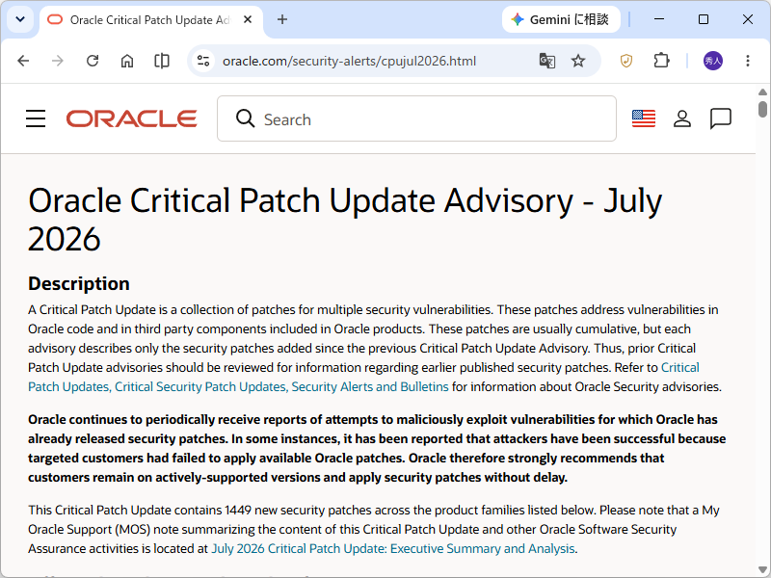Open a new browser tab
771x578 pixels.
click(x=282, y=19)
